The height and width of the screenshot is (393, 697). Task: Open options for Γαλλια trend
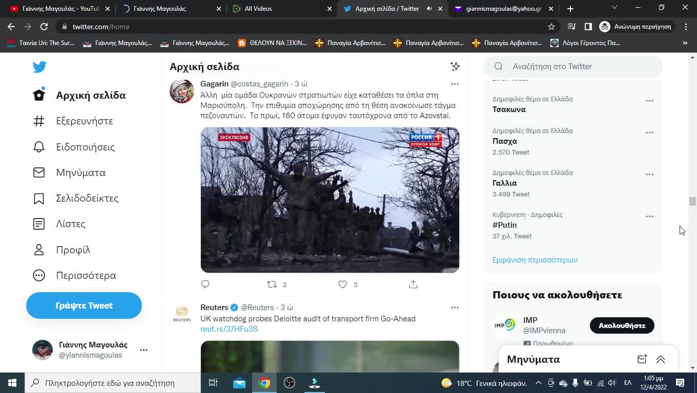point(649,174)
